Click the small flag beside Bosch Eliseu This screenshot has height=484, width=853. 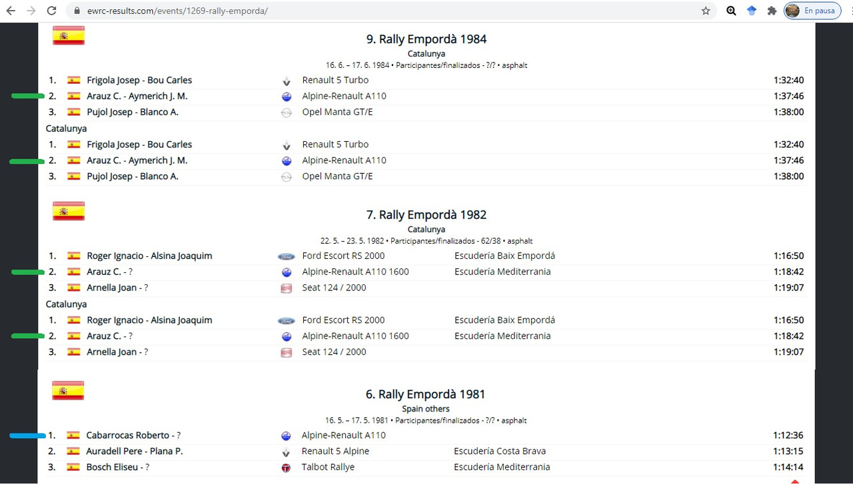point(73,467)
